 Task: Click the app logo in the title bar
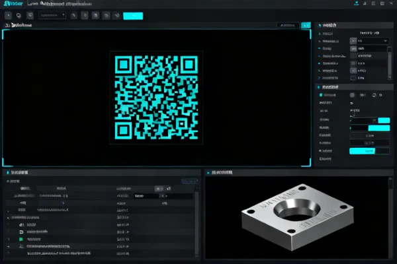tap(13, 3)
